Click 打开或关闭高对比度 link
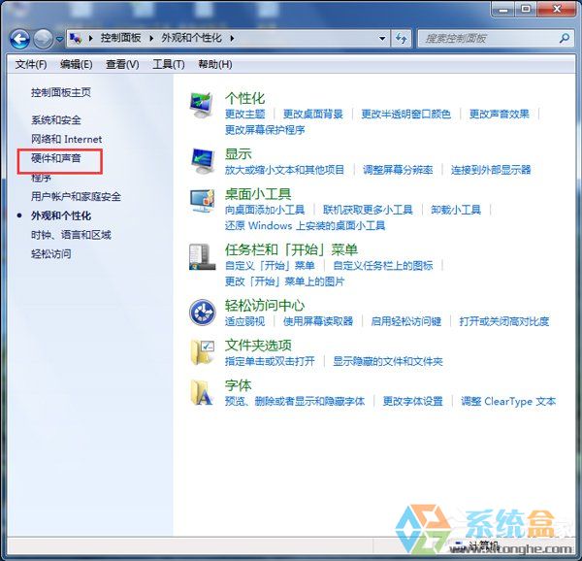582x561 pixels. (504, 321)
